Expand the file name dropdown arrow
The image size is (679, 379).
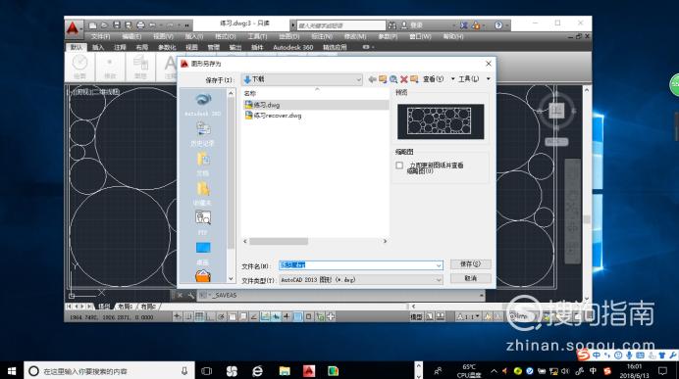[439, 265]
